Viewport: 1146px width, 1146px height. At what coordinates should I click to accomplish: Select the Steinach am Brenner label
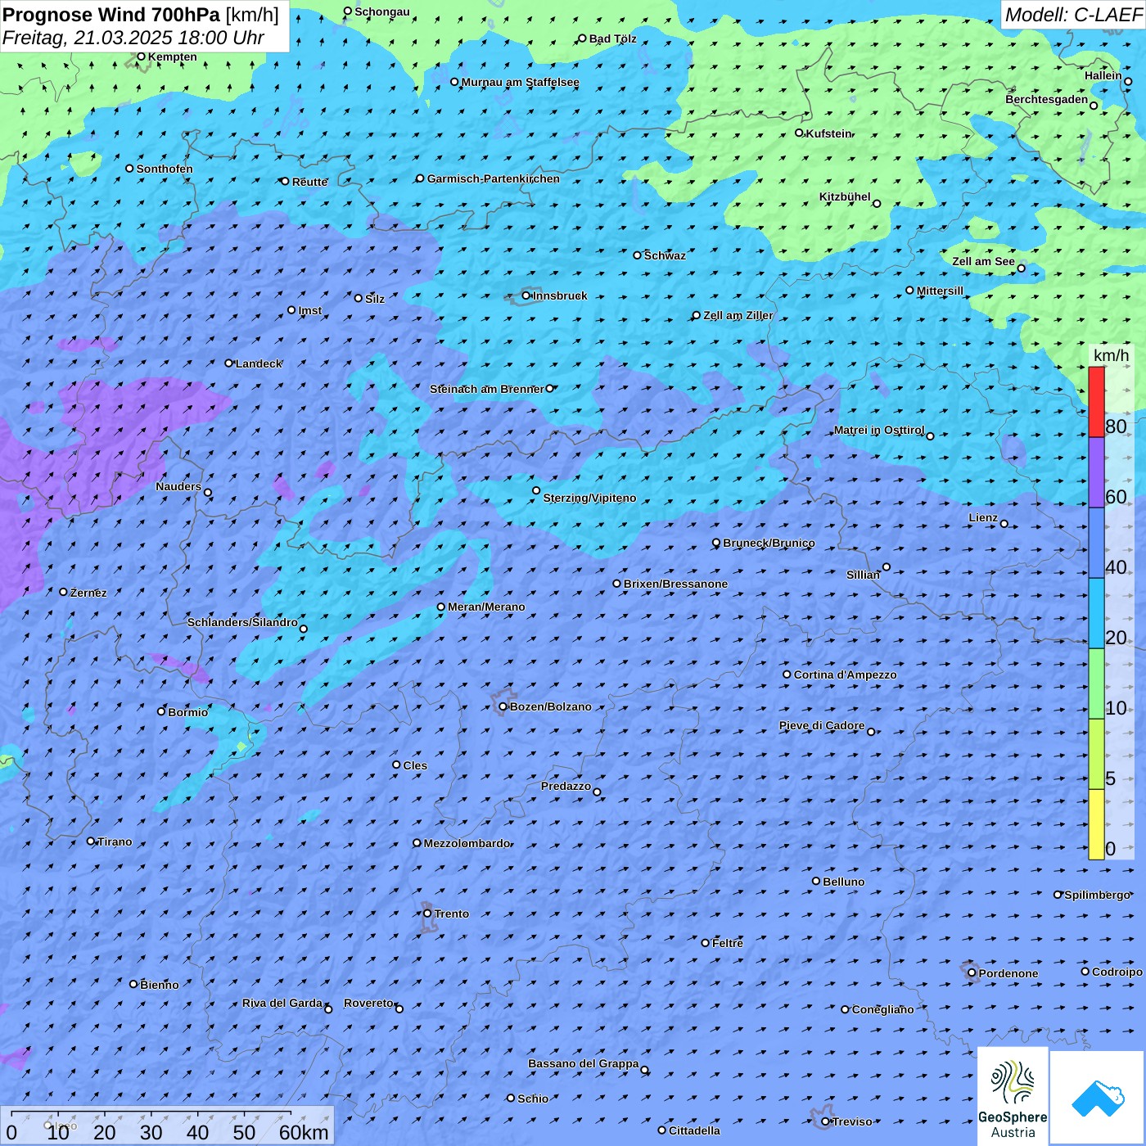coord(487,389)
